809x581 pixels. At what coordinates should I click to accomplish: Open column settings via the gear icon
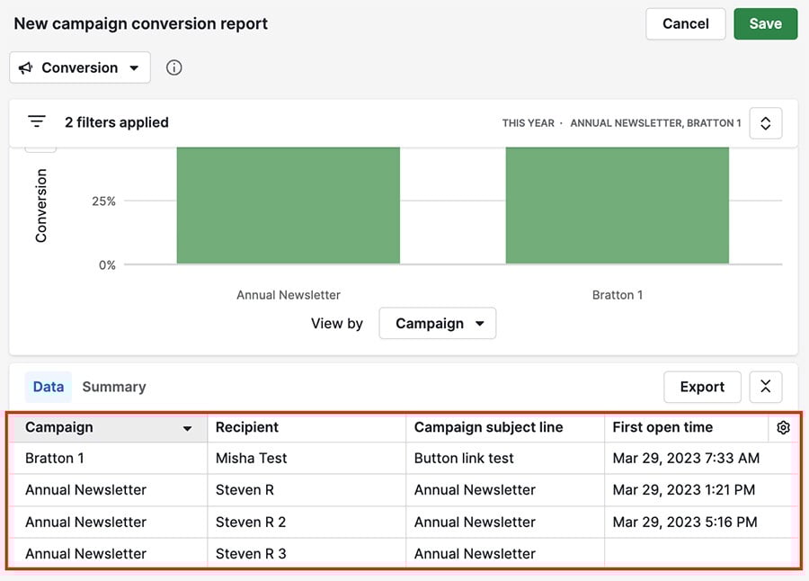[x=783, y=427]
